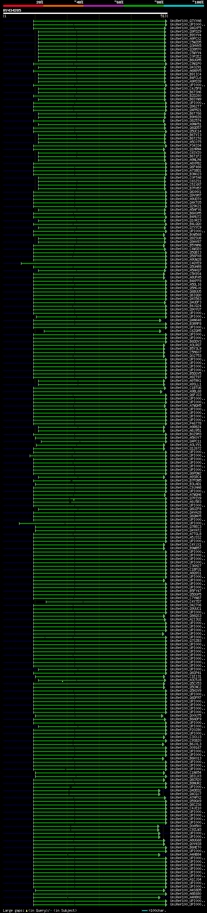This screenshot has width=207, height=913.
Task: Select the UniRef100_P46778 label
Action: tap(186, 423)
